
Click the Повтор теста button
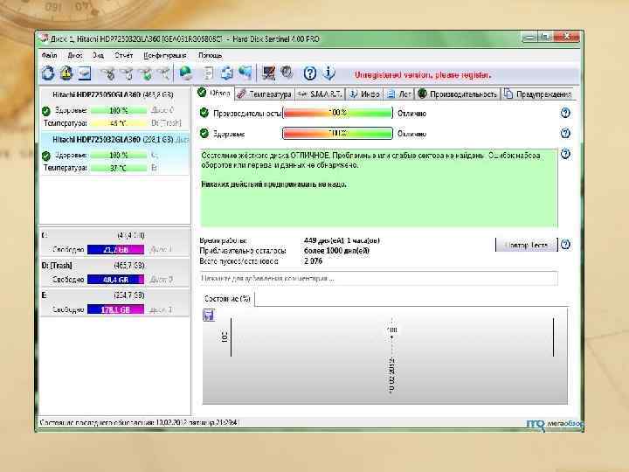tap(527, 245)
